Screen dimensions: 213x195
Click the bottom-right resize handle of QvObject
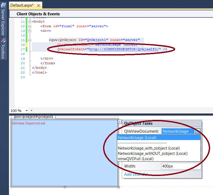(x=119, y=187)
